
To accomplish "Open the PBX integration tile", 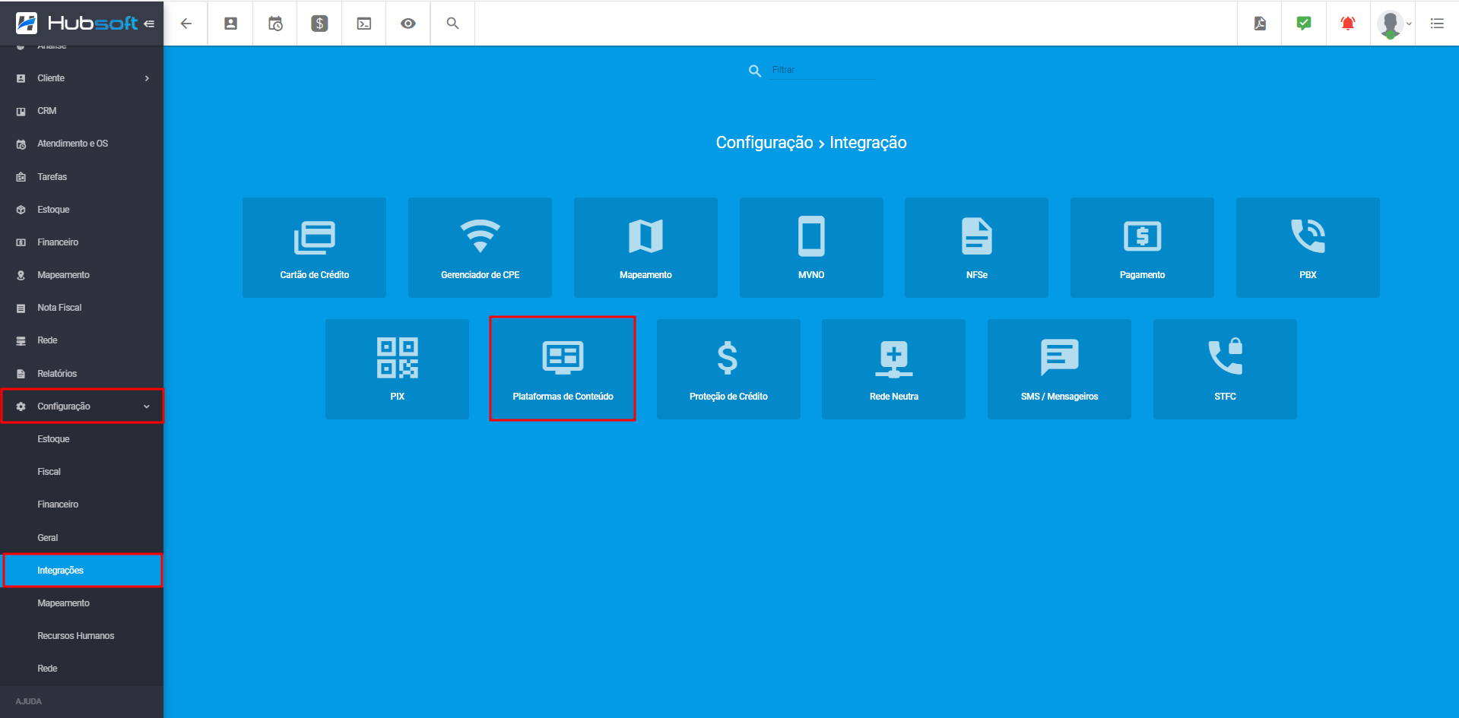I will click(x=1308, y=248).
